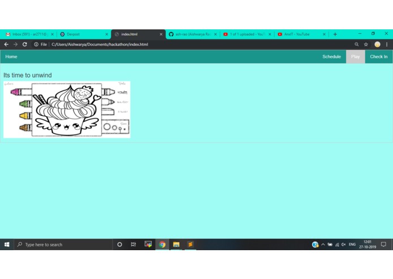
Task: Close the AnxIT - YouTube tab
Action: click(x=324, y=34)
